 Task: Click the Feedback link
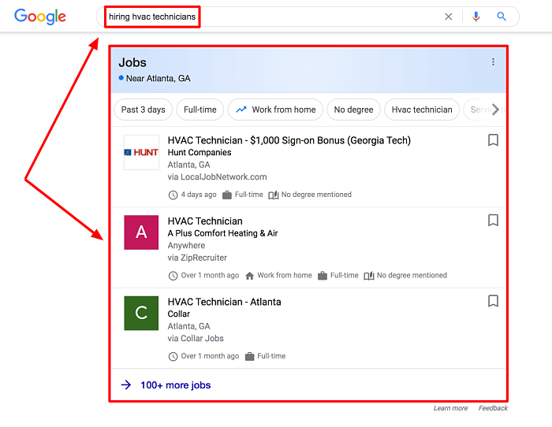point(493,408)
